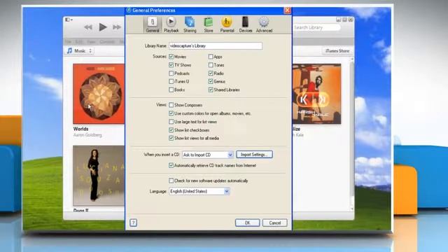Toggle automatic CD track names retrieval
The height and width of the screenshot is (252, 448).
coord(171,165)
